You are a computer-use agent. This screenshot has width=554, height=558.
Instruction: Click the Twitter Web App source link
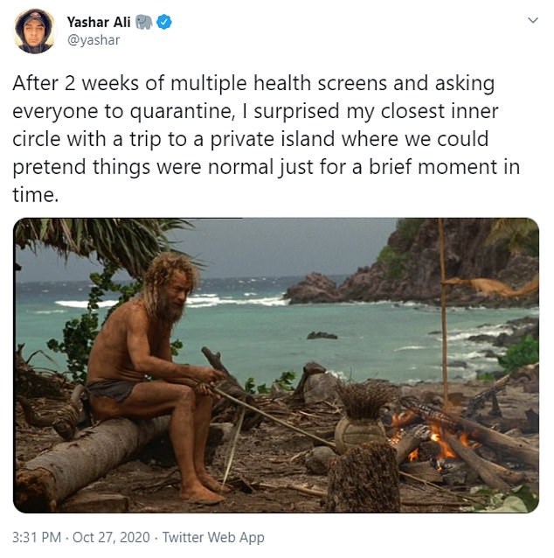pyautogui.click(x=214, y=537)
